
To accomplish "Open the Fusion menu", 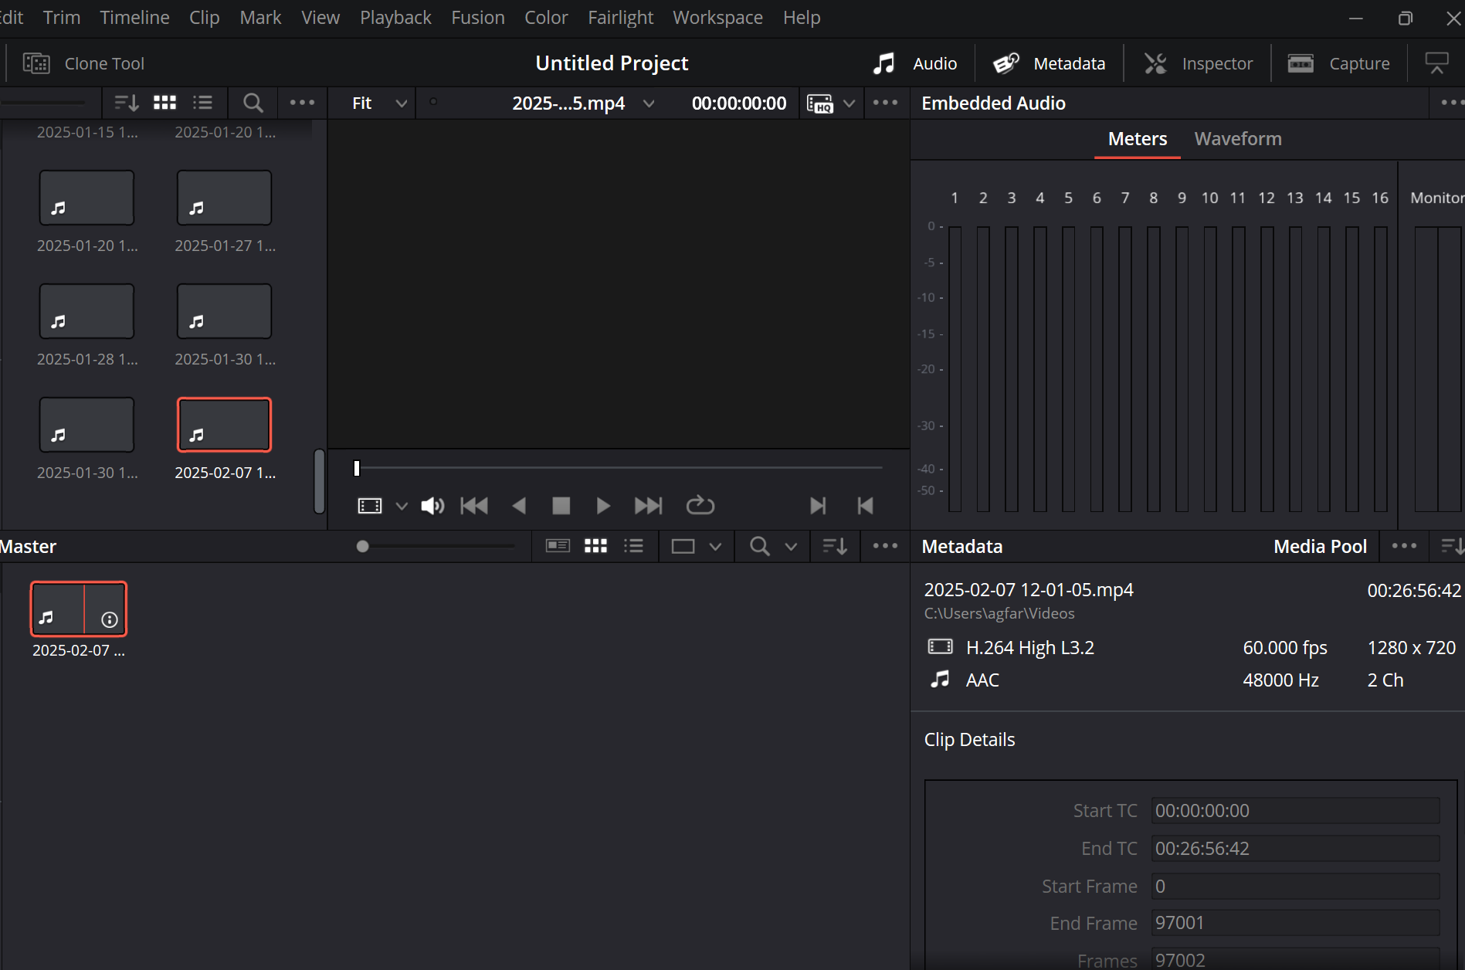I will [477, 17].
